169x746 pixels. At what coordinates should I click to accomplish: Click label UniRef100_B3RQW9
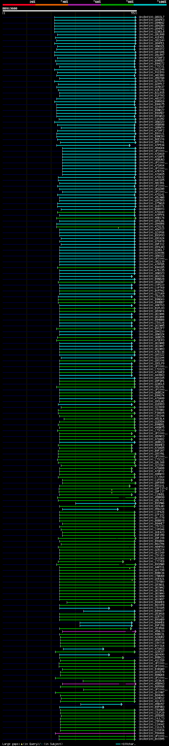pos(152,669)
